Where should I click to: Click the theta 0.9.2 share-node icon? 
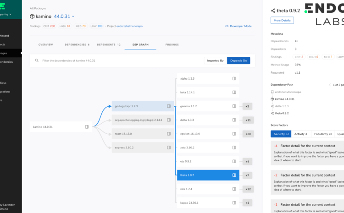(x=273, y=11)
